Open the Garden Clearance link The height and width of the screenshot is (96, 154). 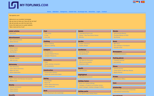coord(84,44)
